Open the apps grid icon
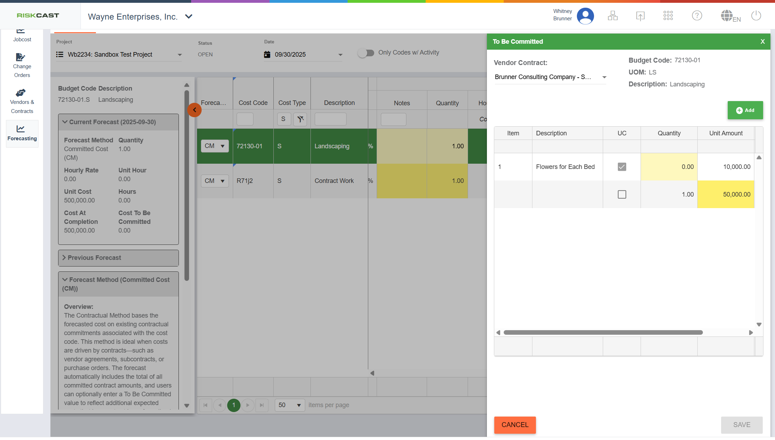This screenshot has width=775, height=440. click(668, 16)
